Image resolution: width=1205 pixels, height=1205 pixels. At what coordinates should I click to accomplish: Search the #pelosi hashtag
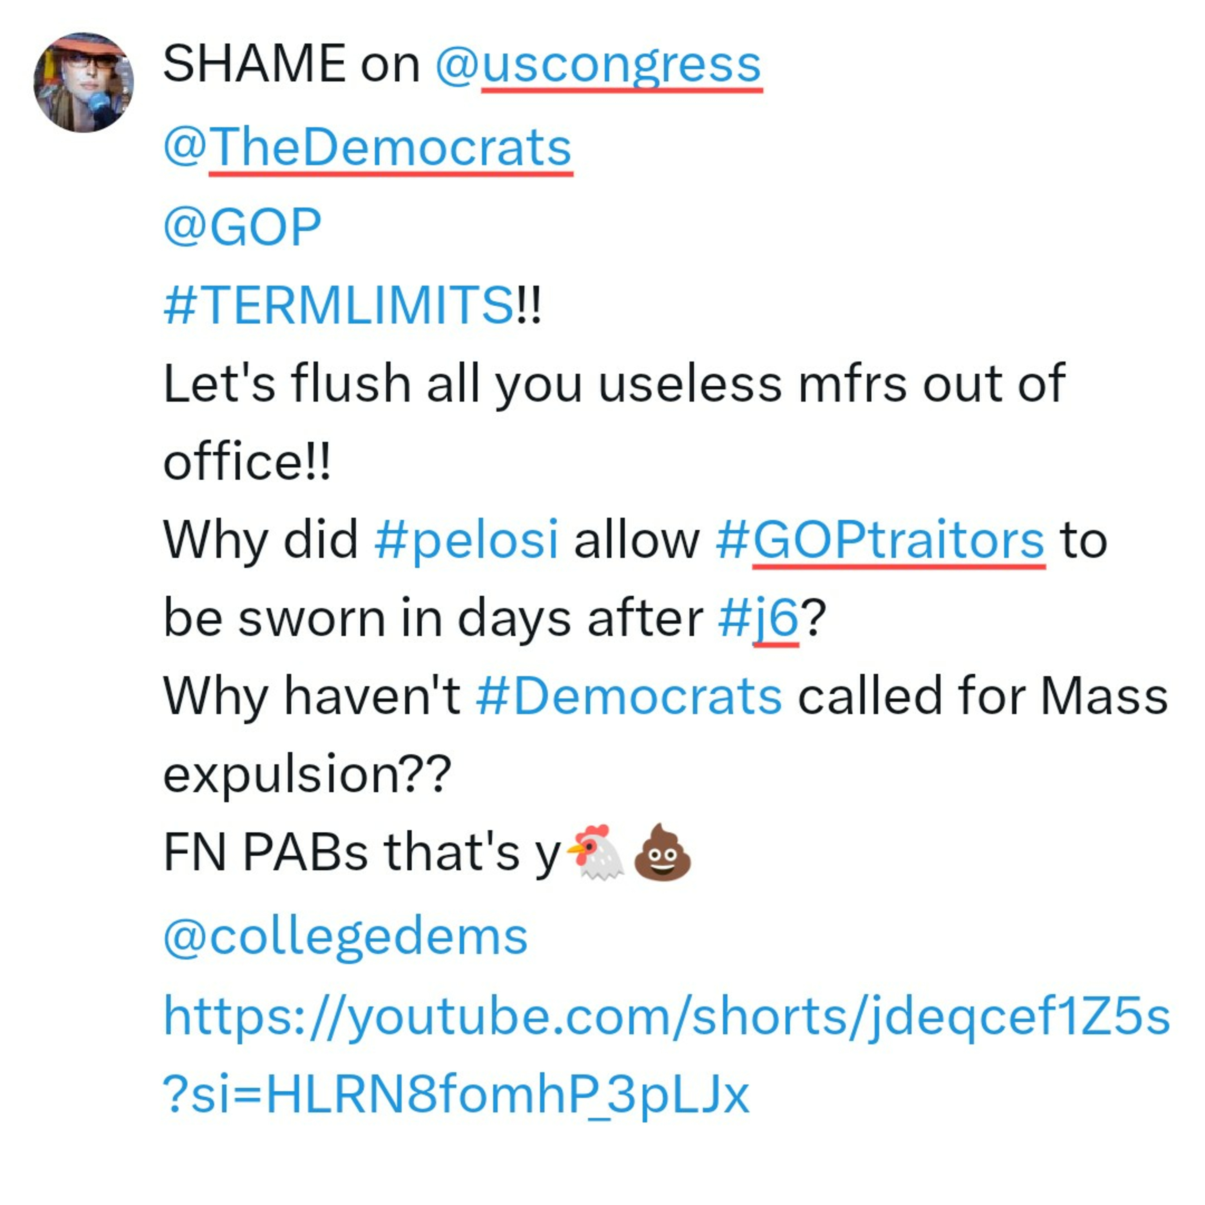[x=466, y=539]
